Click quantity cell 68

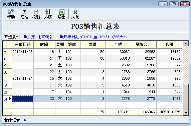coord(93,58)
